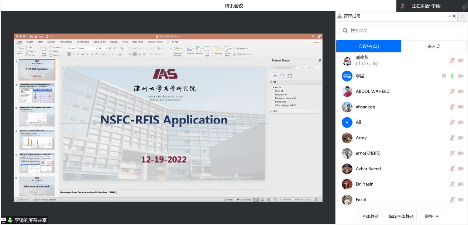Click the disabled camera icon for Fazal

coord(461,200)
